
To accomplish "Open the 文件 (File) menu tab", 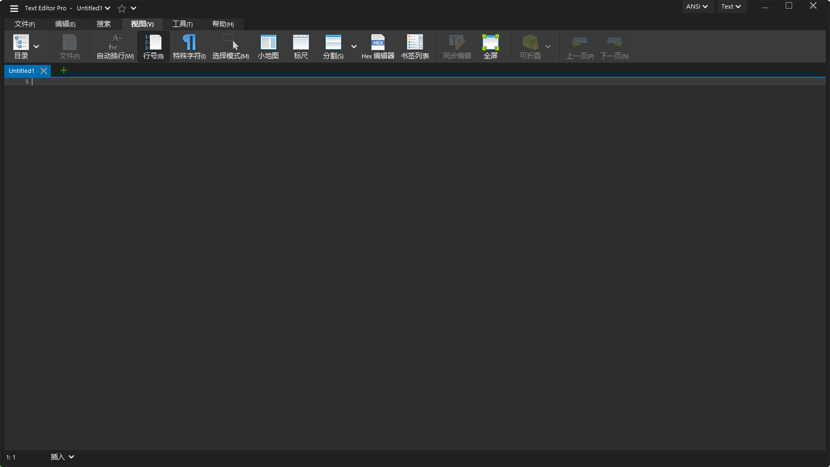I will [25, 24].
